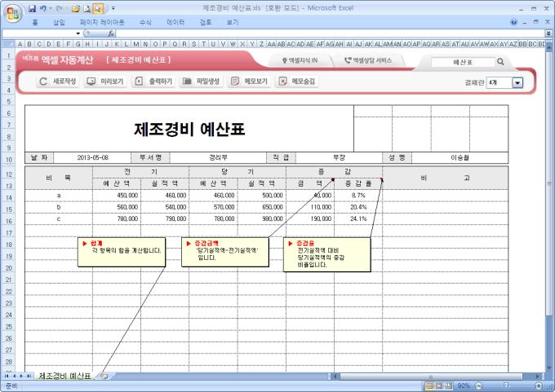Launch Print Preview from quick access toolbar

pos(87,8)
